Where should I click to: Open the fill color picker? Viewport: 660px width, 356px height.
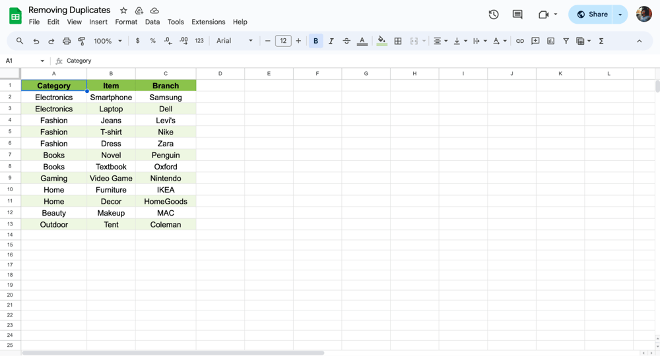pos(381,41)
